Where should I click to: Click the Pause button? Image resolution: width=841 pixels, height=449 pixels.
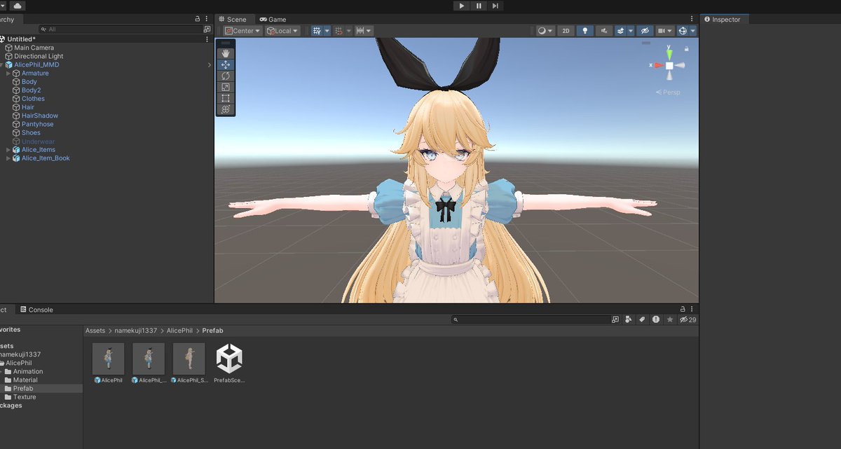coord(479,6)
